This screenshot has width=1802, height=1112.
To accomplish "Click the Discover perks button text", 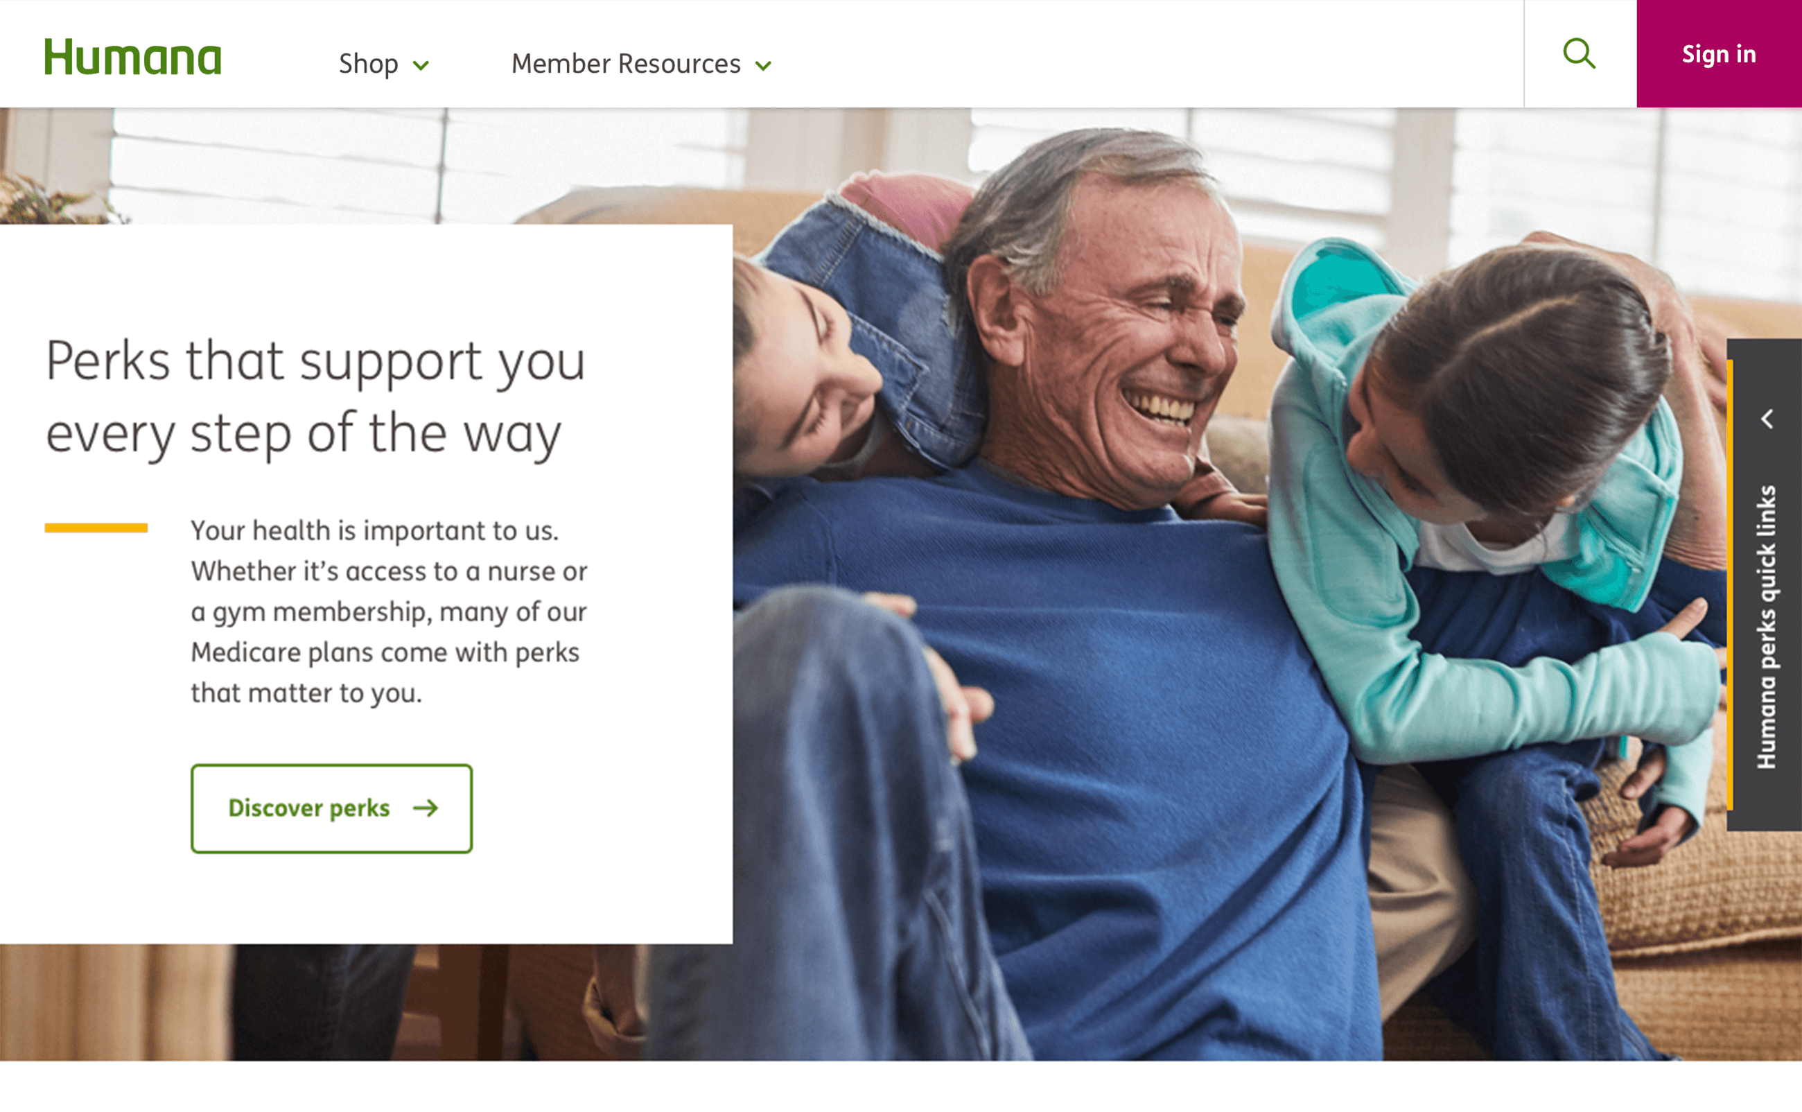I will 309,808.
